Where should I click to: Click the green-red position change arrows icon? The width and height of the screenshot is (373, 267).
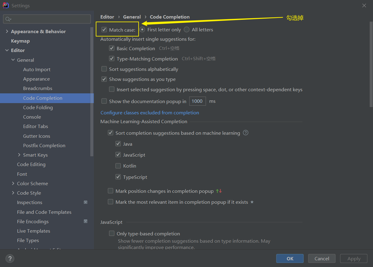[219, 191]
